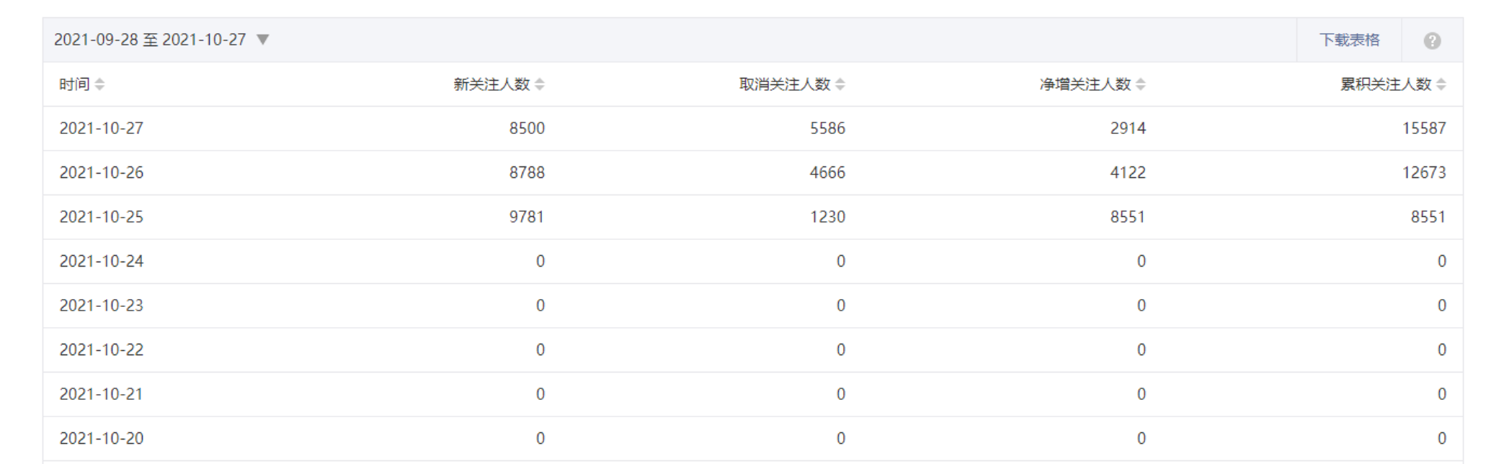Viewport: 1499px width, 464px height.
Task: Select date cell 2021-10-22
Action: pyautogui.click(x=102, y=350)
